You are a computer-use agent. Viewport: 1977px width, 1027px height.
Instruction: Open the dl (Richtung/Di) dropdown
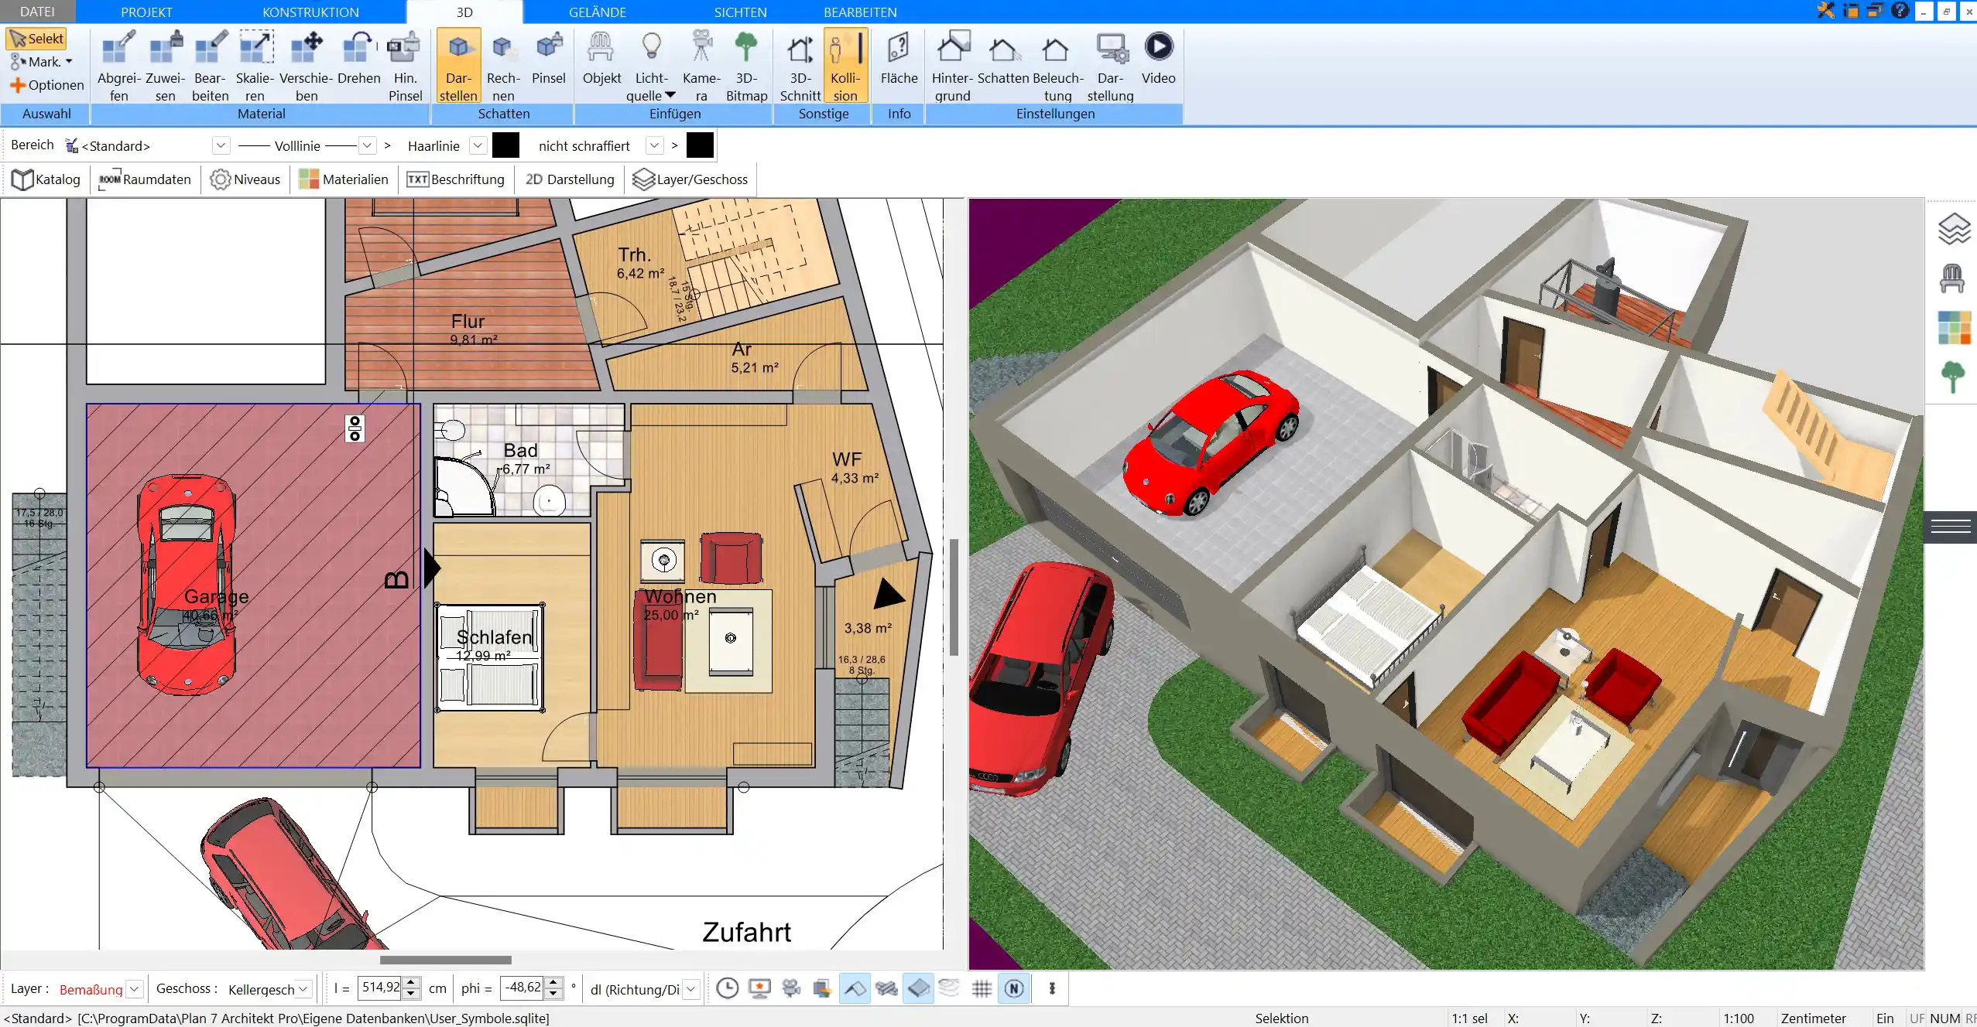pyautogui.click(x=691, y=988)
